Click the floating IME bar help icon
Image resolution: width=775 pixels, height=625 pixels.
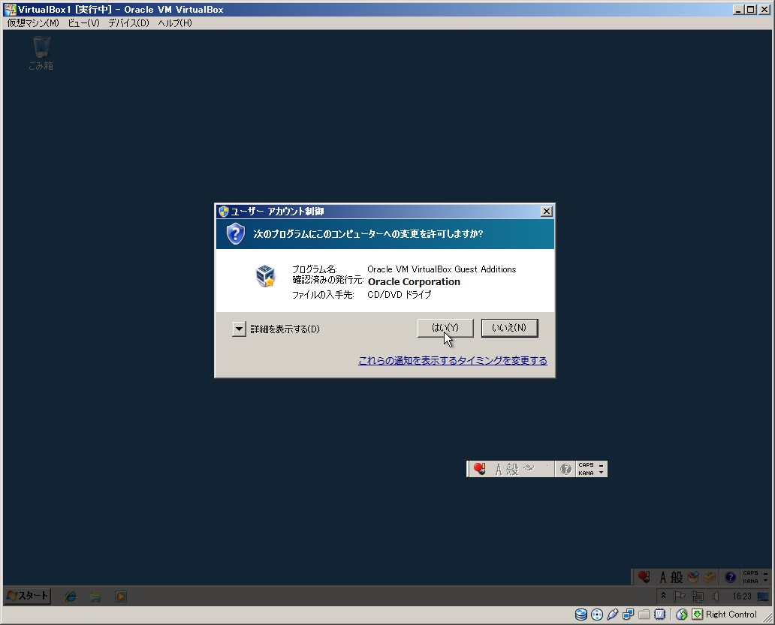[x=565, y=468]
